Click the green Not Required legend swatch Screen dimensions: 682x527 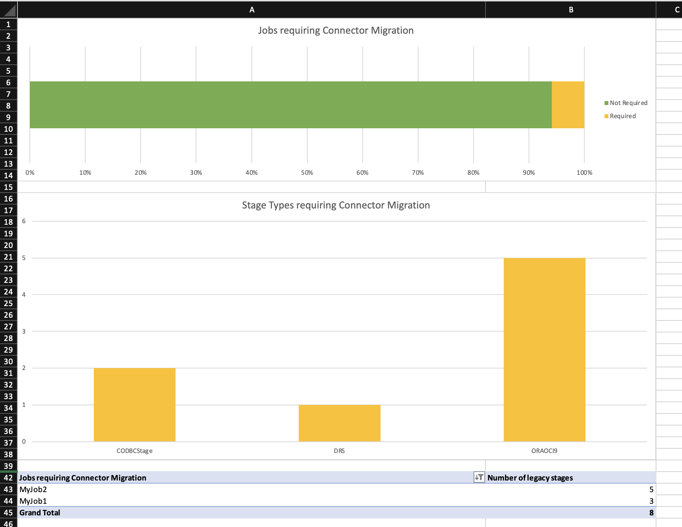click(x=606, y=103)
